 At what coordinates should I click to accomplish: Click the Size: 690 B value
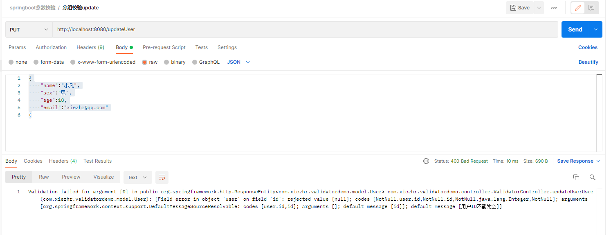(536, 161)
